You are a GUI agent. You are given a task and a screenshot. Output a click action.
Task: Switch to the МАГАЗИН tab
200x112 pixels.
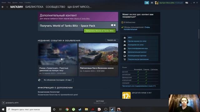tap(17, 7)
